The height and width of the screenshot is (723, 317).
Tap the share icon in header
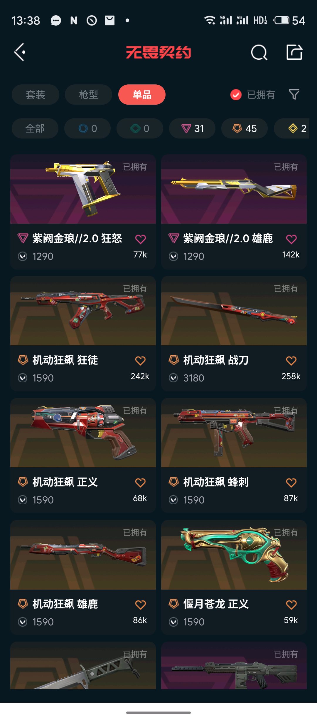tap(294, 52)
